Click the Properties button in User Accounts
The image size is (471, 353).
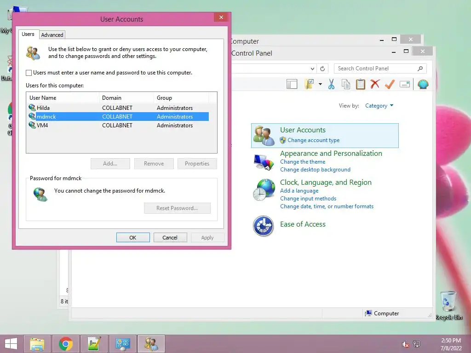tap(197, 164)
